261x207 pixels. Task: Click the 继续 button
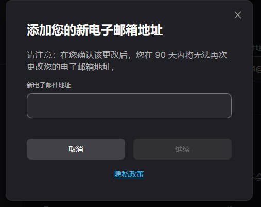182,149
